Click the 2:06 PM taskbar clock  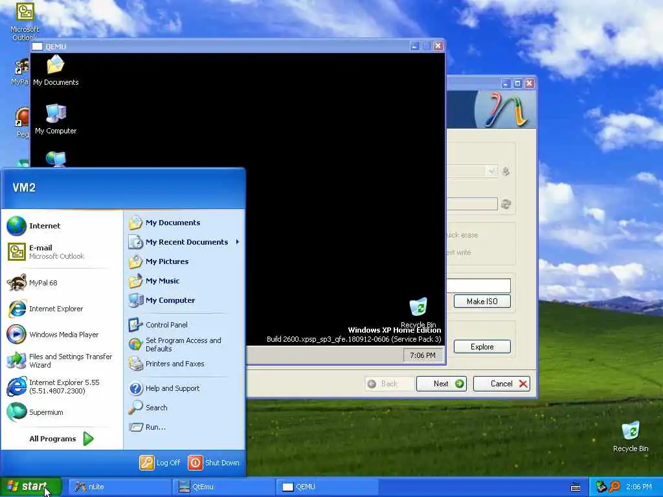point(639,487)
